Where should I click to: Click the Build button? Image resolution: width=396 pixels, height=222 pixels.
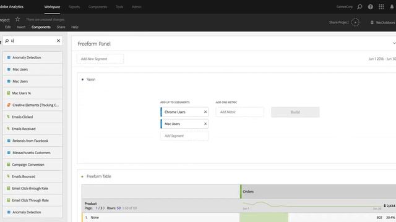click(x=295, y=112)
